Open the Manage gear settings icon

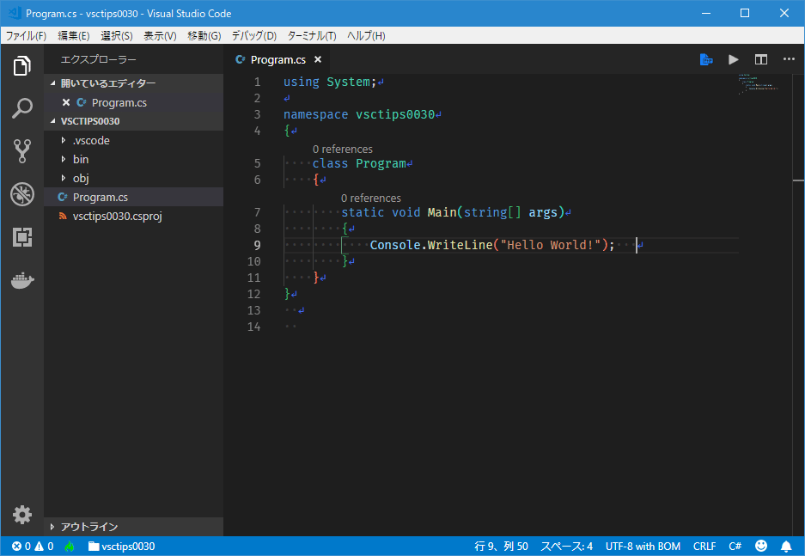[22, 514]
